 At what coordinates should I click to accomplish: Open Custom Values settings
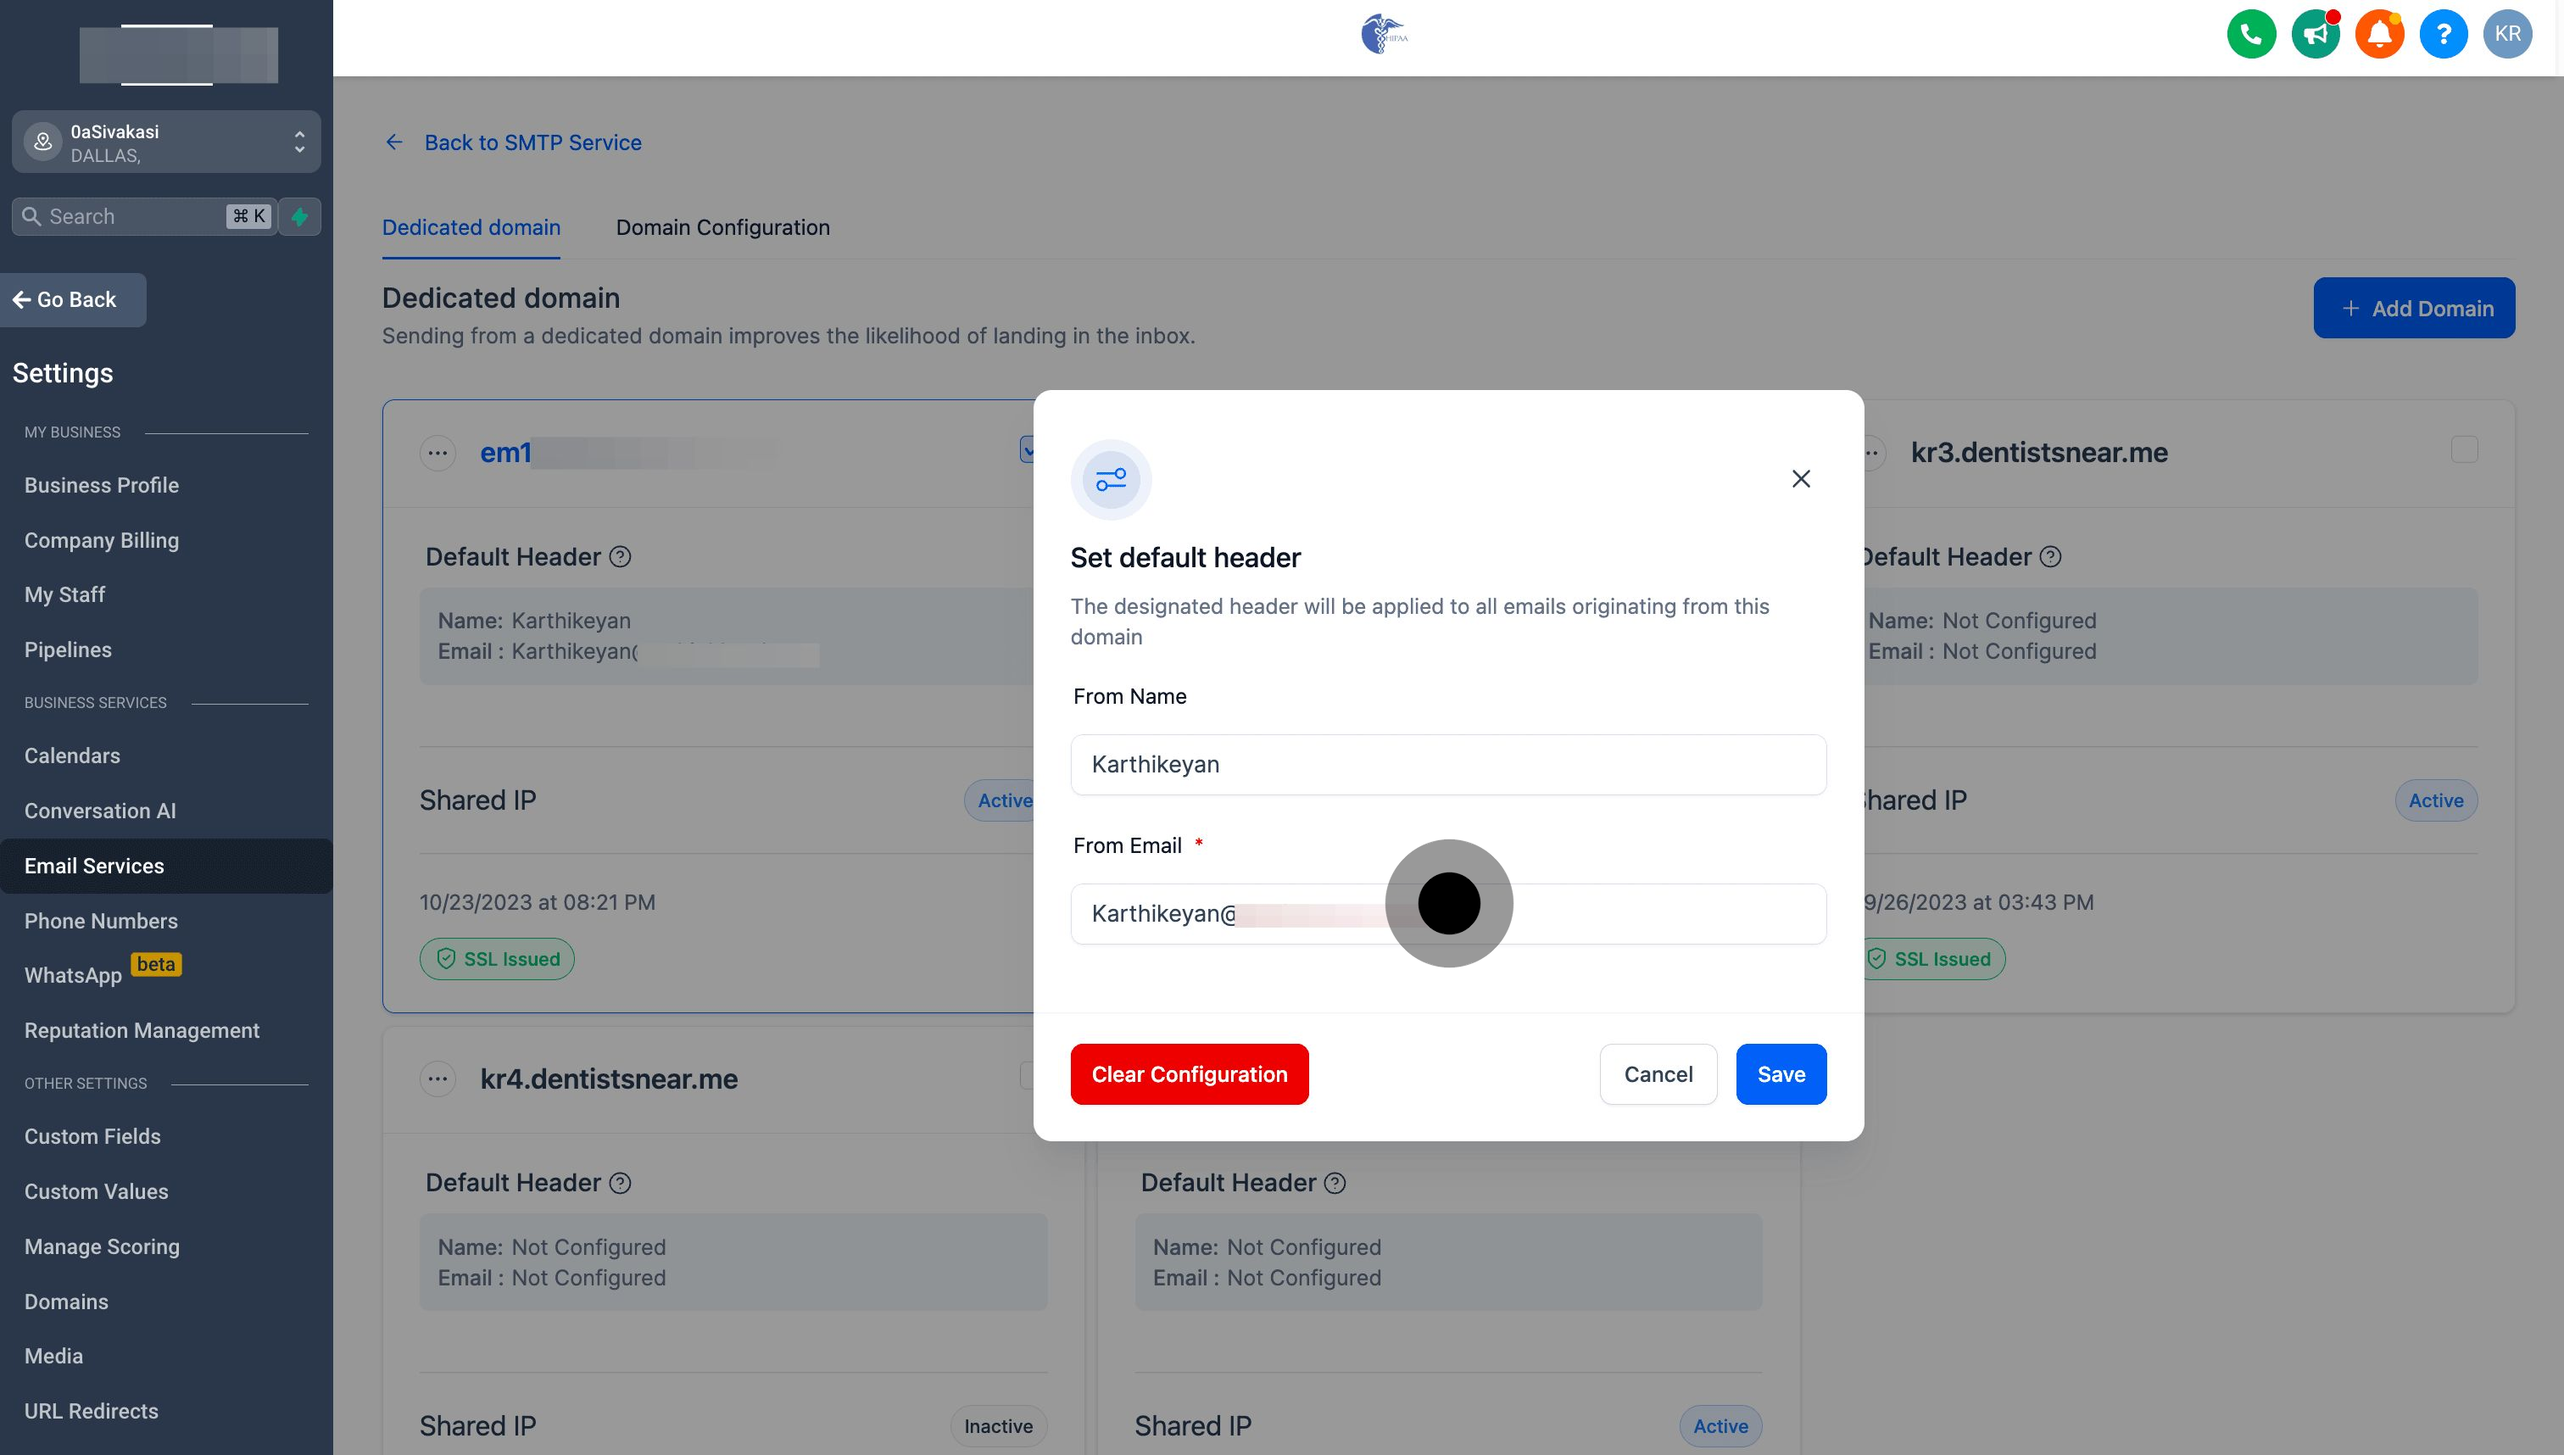(96, 1191)
